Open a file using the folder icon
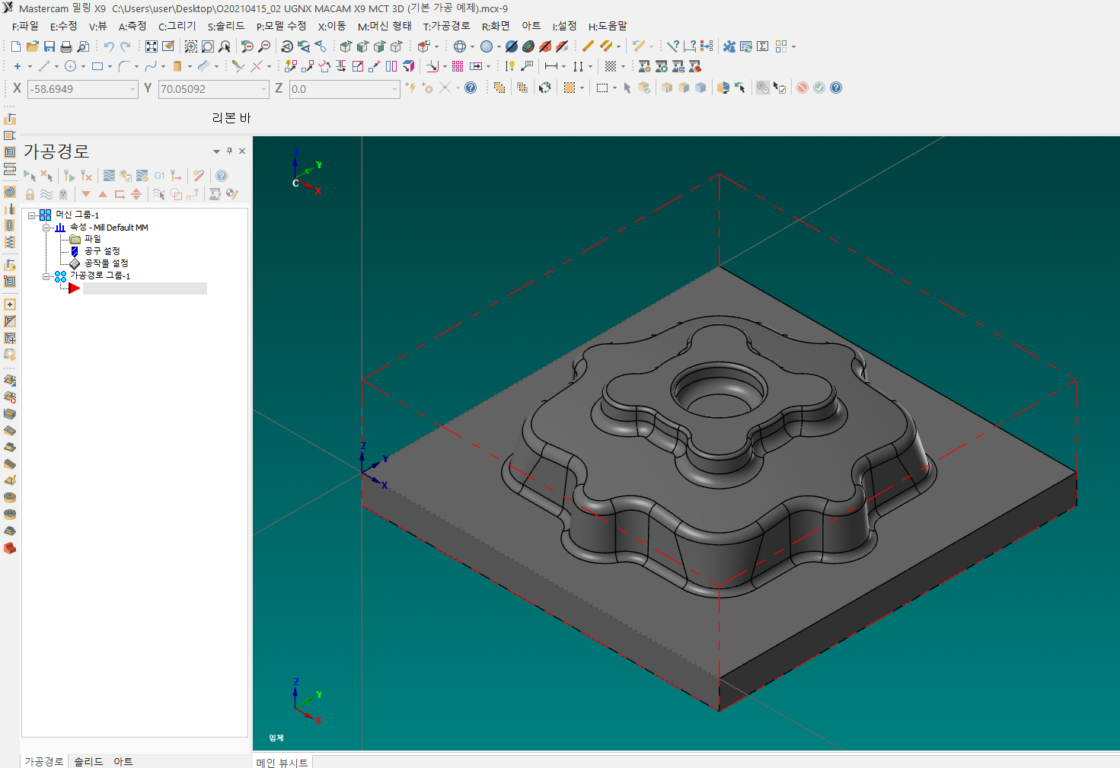The width and height of the screenshot is (1120, 768). (33, 46)
